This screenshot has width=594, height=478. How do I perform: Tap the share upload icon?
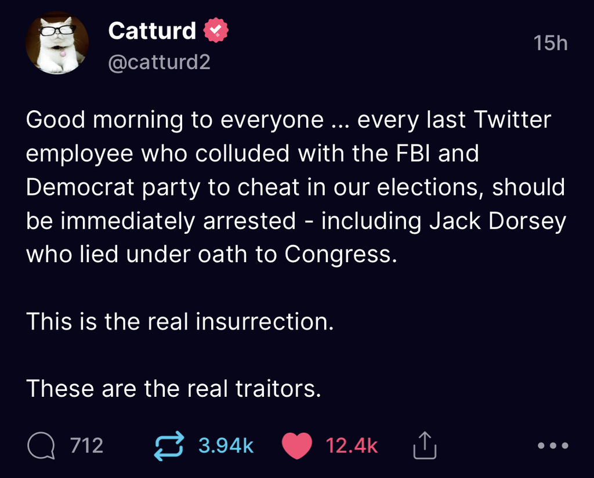(x=423, y=446)
